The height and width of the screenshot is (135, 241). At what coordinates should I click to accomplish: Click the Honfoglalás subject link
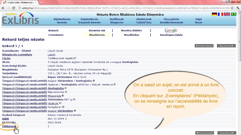[x=56, y=88]
